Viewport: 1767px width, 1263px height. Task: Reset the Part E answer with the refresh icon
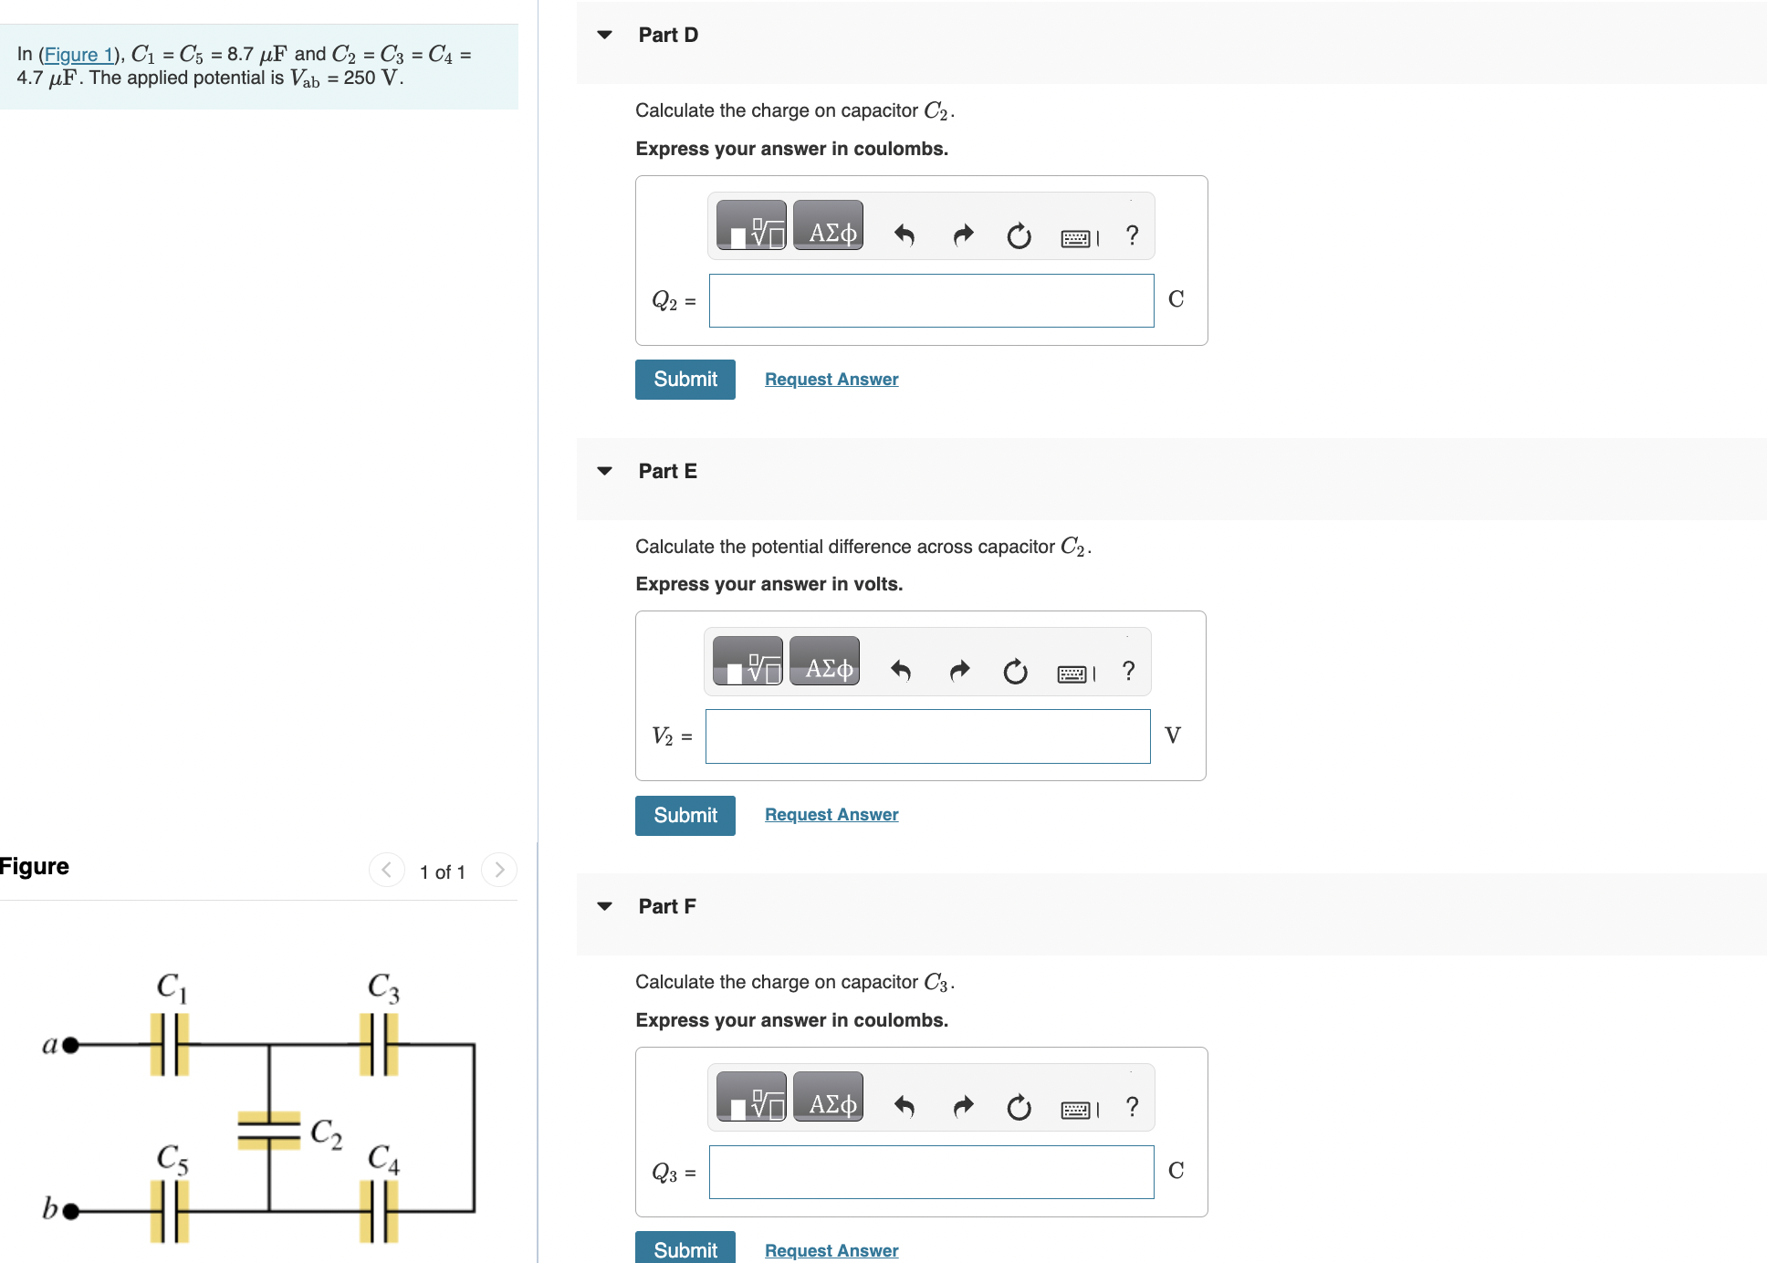(1016, 672)
